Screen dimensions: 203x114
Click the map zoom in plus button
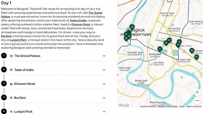coord(197,92)
